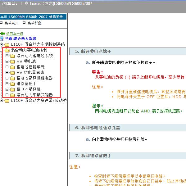
Task: Click green 提示 hint label
Action: click(98, 106)
